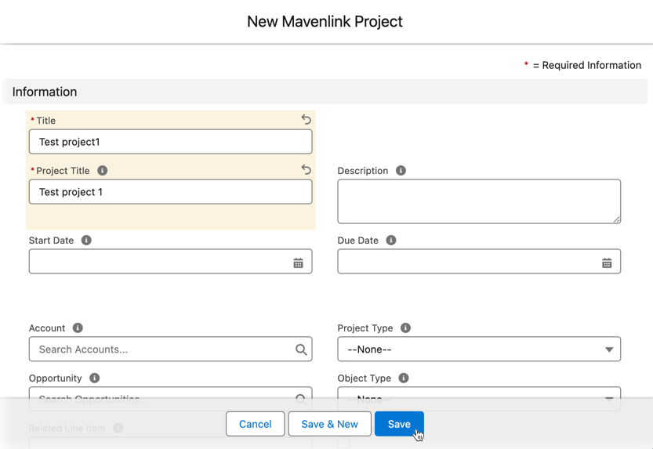
Task: Show info tooltip next to Opportunity
Action: click(x=95, y=378)
